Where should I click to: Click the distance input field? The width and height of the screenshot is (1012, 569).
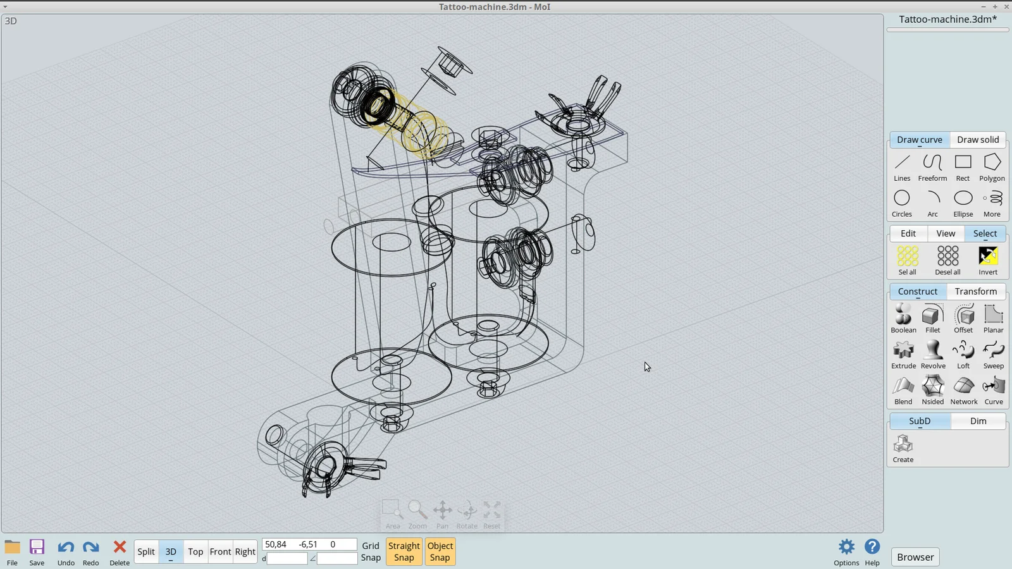(x=287, y=558)
